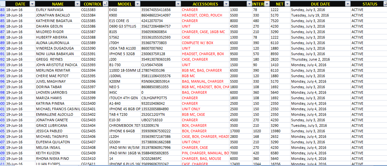Screen dimensions: 387x166
Task: Select accessories cell HEADSET, CORD, POUCH
Action: click(x=205, y=15)
